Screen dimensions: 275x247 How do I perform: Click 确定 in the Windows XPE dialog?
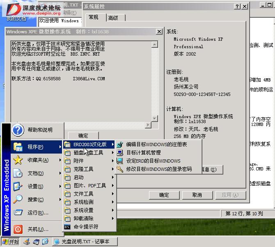pos(83,135)
